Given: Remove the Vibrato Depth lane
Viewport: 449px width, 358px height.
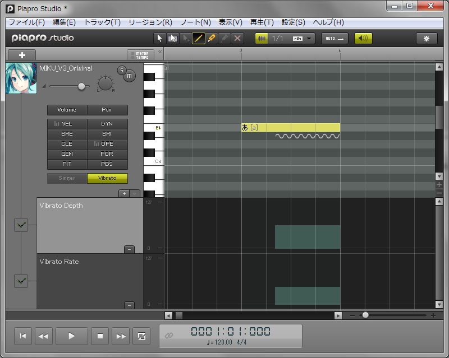Looking at the screenshot, I should [130, 249].
